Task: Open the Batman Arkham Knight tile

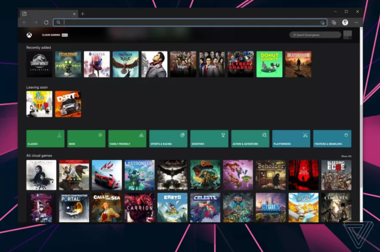Action: [x=172, y=175]
